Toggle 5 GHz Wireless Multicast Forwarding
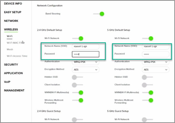Screen dimensions: 175x123 coord(148,100)
